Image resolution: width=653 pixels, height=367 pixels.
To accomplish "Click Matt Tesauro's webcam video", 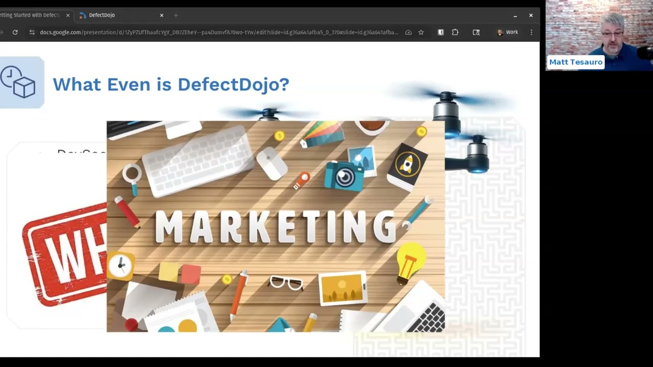I will coord(599,35).
